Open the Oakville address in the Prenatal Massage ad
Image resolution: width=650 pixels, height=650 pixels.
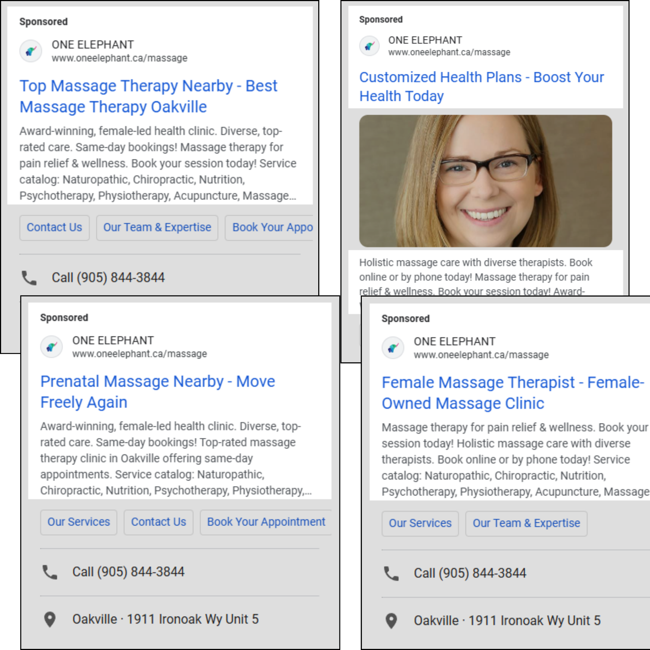165,619
